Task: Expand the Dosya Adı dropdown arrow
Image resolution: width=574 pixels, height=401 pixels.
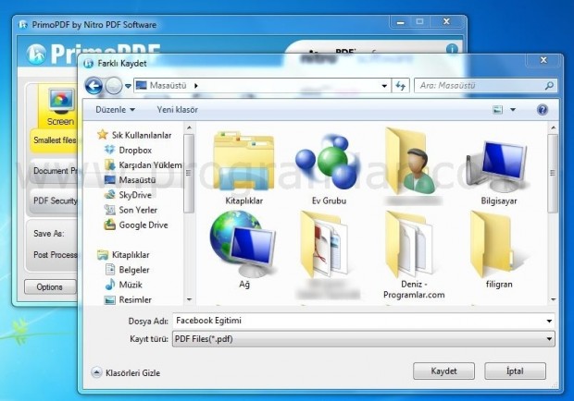Action: point(549,321)
